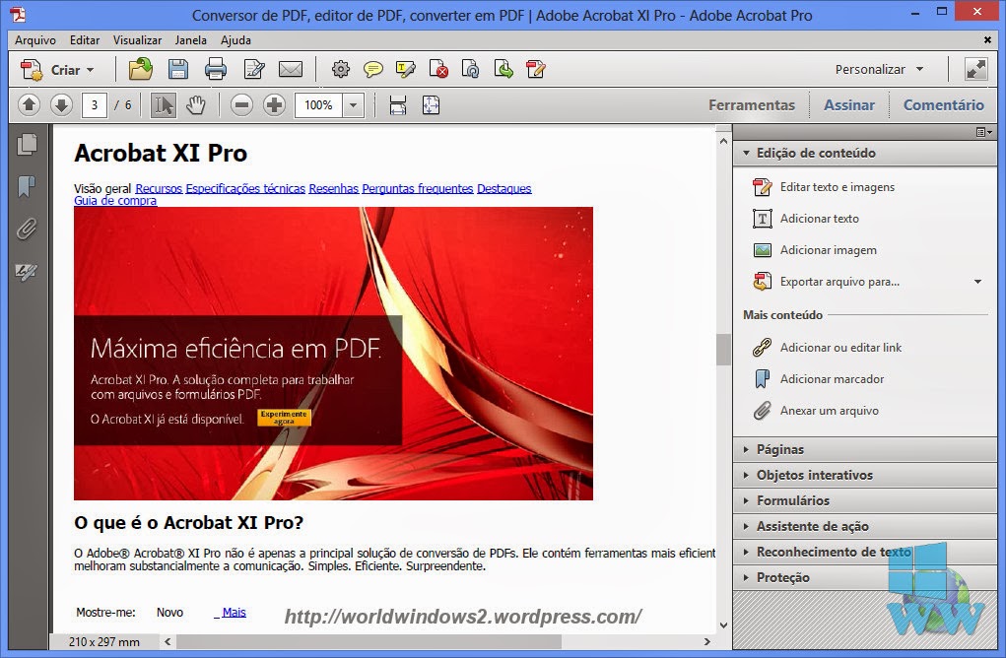Expand the Objetos interativos section

point(864,475)
